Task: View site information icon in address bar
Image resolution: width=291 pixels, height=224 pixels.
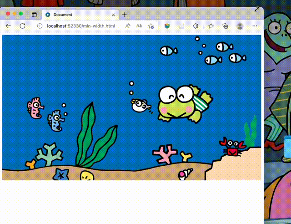Action: click(x=40, y=26)
